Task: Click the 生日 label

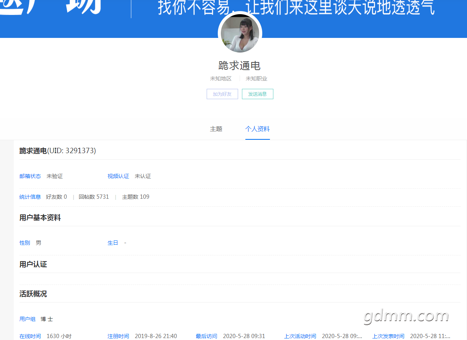Action: 113,243
